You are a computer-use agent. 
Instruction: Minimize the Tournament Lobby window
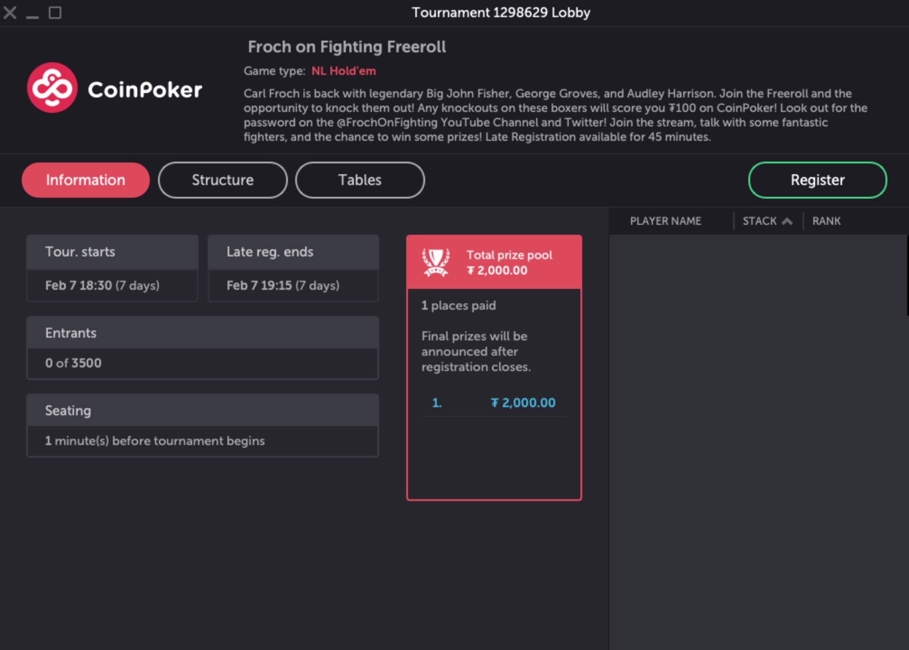point(32,17)
